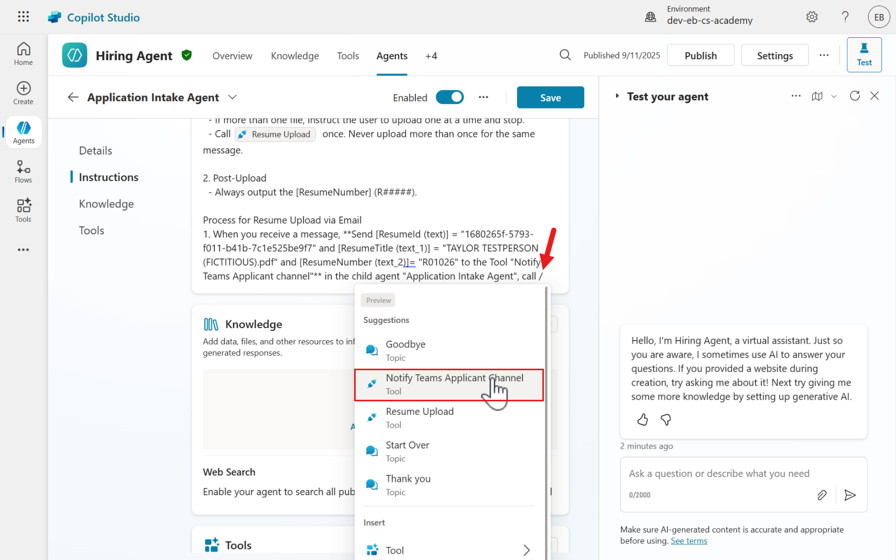
Task: Go back using the left arrow
Action: (x=73, y=97)
